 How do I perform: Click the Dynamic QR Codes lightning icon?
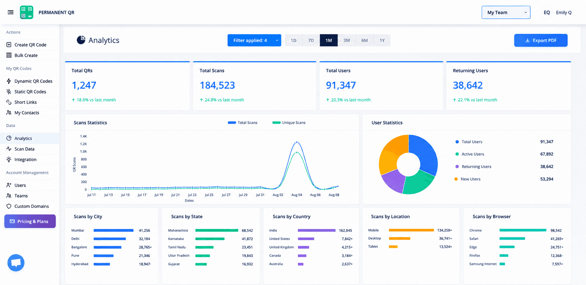tap(9, 81)
